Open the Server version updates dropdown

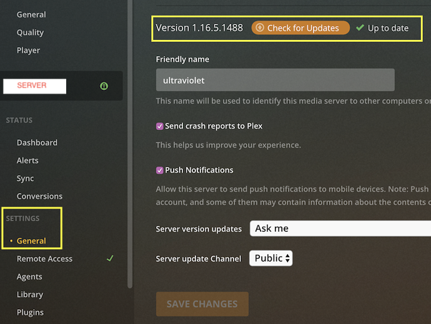pyautogui.click(x=340, y=228)
